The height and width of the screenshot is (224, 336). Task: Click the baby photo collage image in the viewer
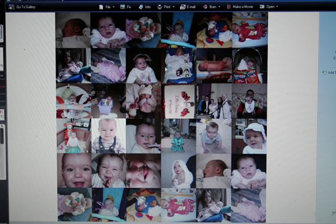click(162, 117)
